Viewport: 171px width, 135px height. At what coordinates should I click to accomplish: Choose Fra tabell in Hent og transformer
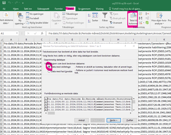[x=33, y=18]
